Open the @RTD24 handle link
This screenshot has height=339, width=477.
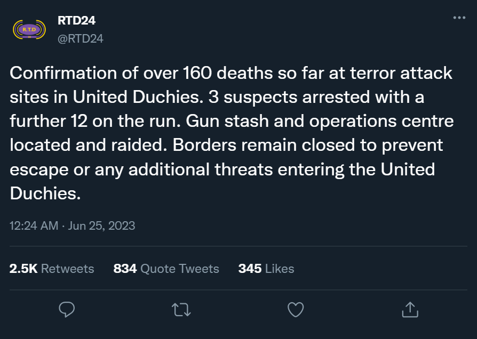[x=80, y=38]
